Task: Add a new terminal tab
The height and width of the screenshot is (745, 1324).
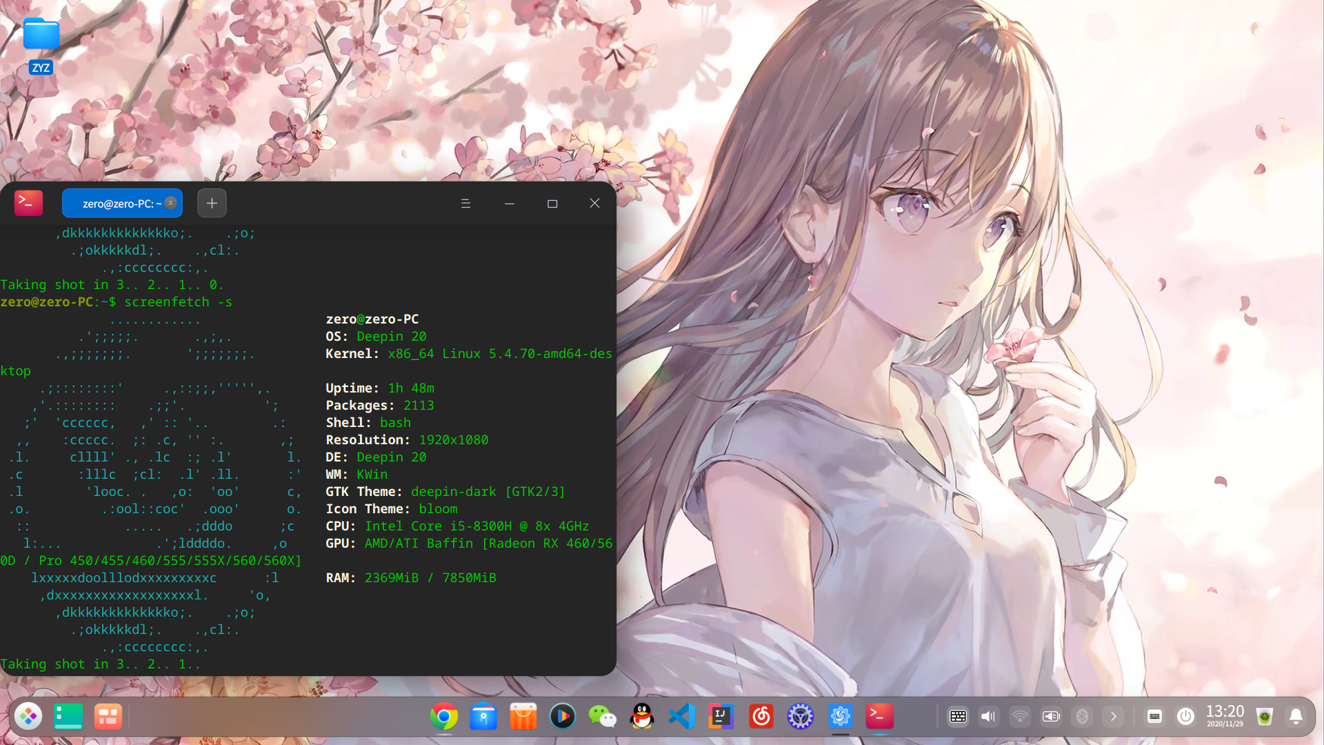Action: (212, 203)
